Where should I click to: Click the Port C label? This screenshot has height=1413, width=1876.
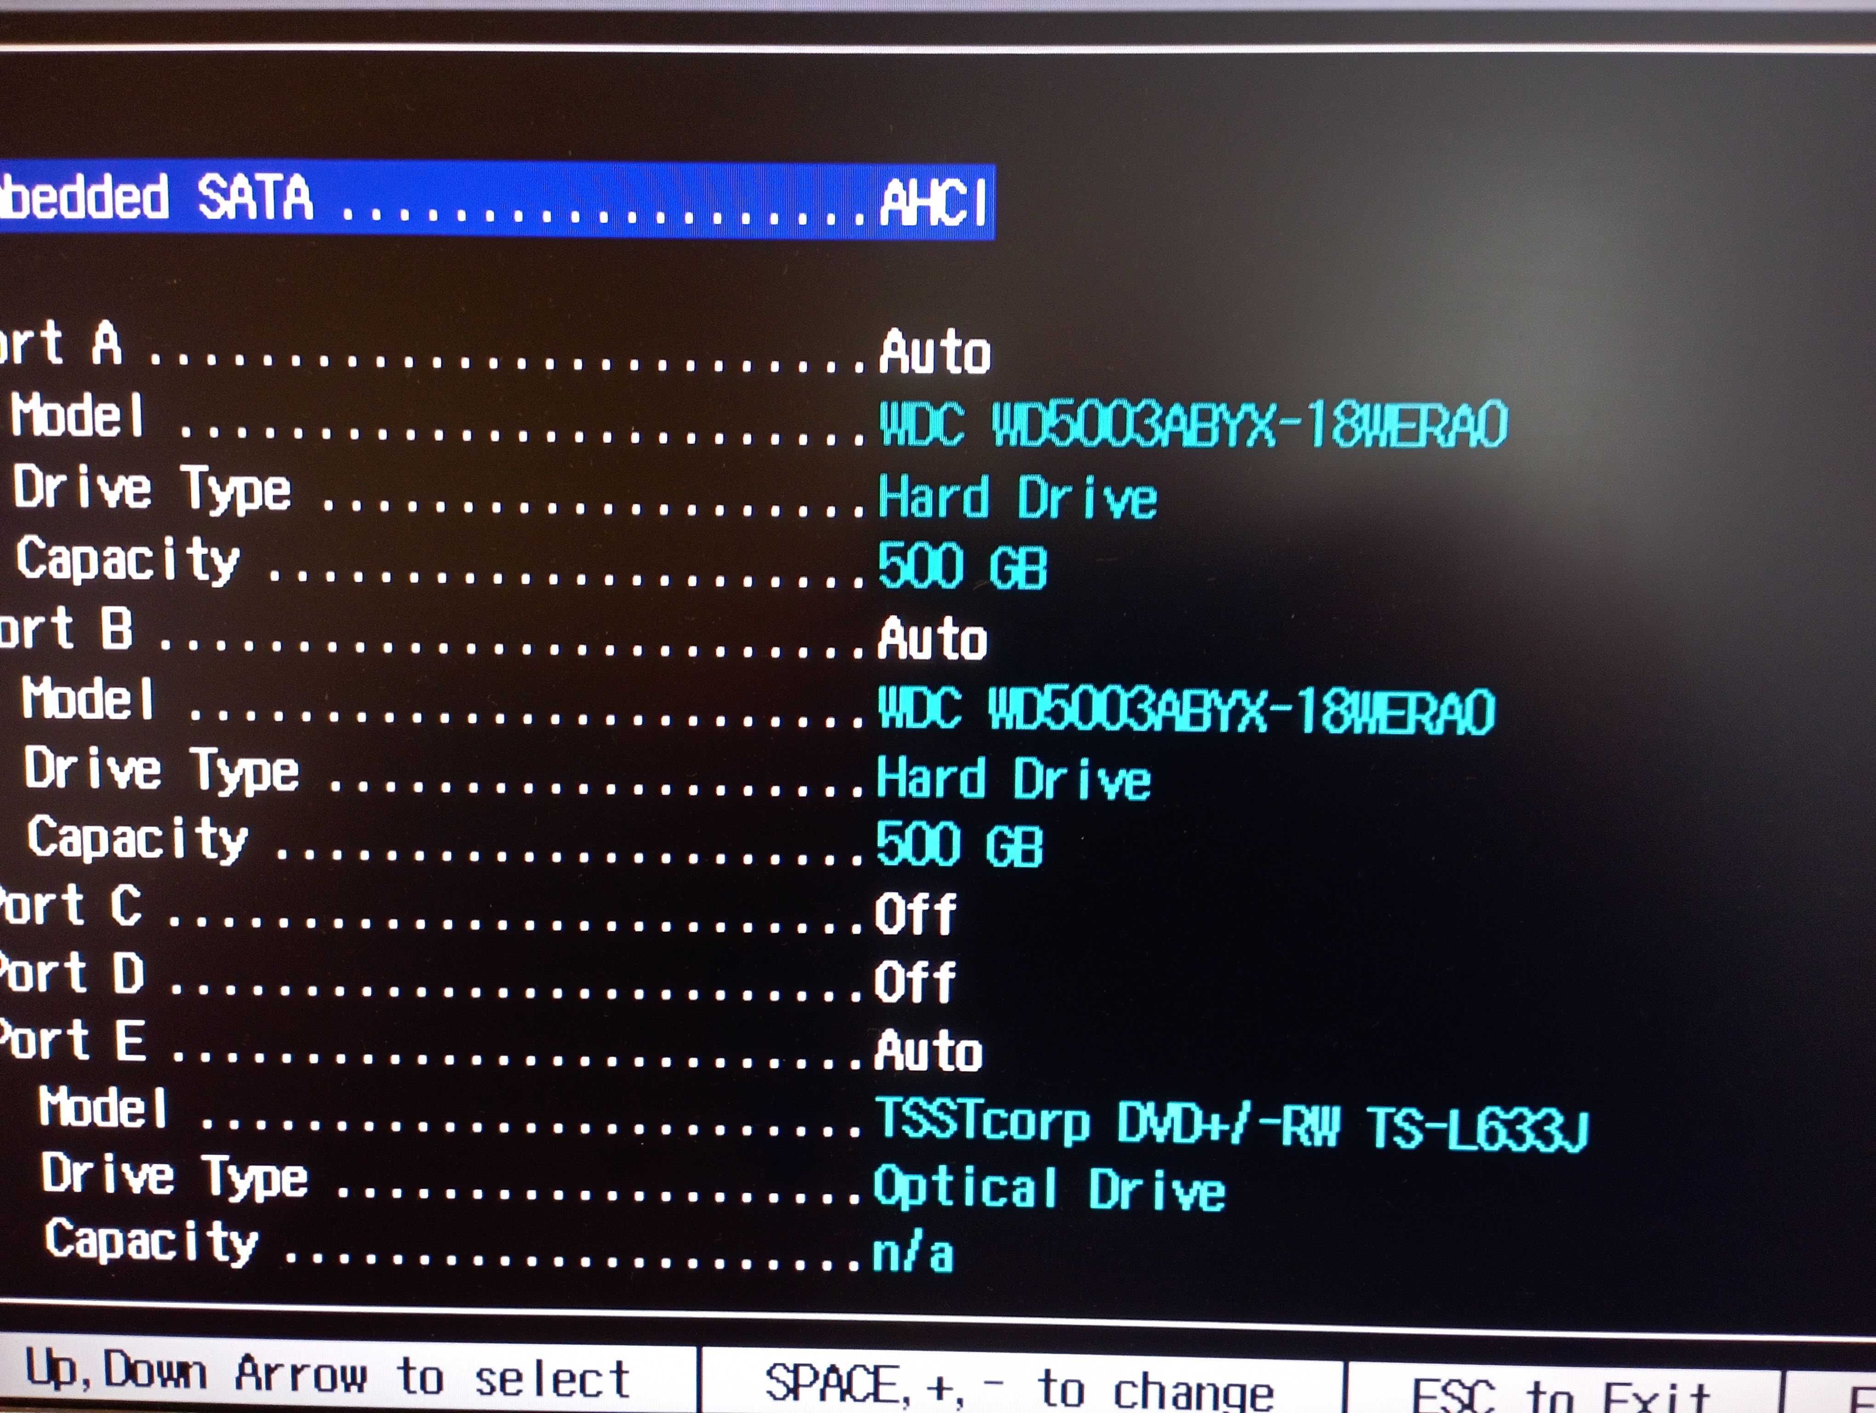[70, 905]
